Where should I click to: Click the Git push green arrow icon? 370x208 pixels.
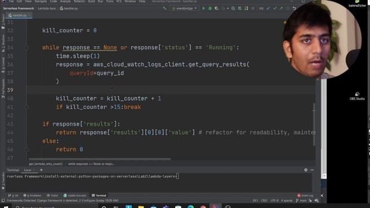pyautogui.click(x=282, y=8)
